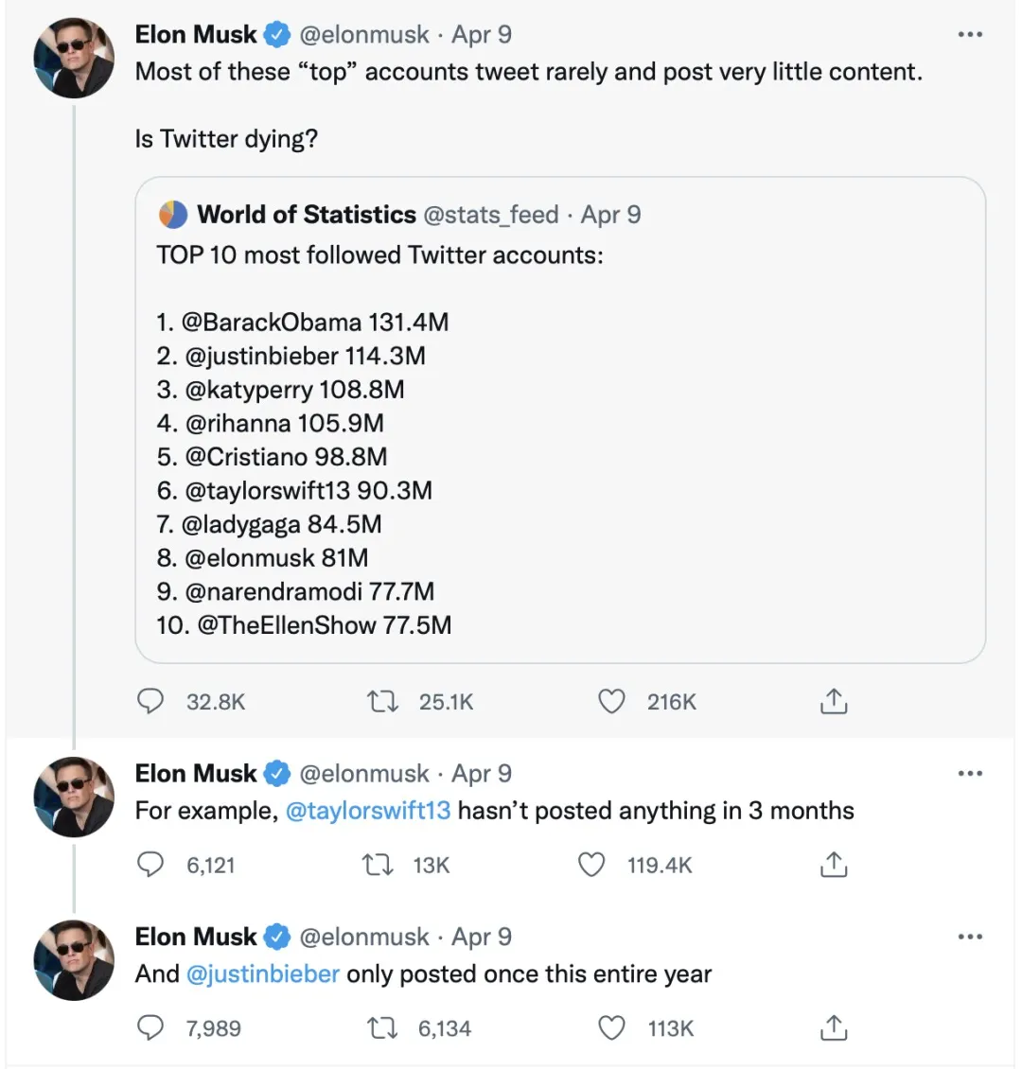This screenshot has width=1022, height=1069.
Task: Share the justinbieber tweet
Action: (833, 1027)
